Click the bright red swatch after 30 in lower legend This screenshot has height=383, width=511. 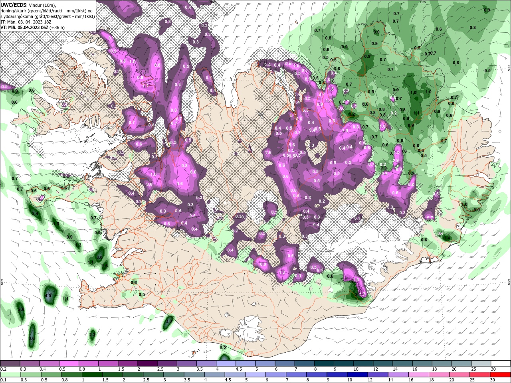tap(501, 374)
